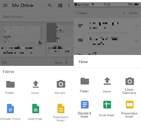
Task: Select the Scan camera icon
Action: point(61,84)
